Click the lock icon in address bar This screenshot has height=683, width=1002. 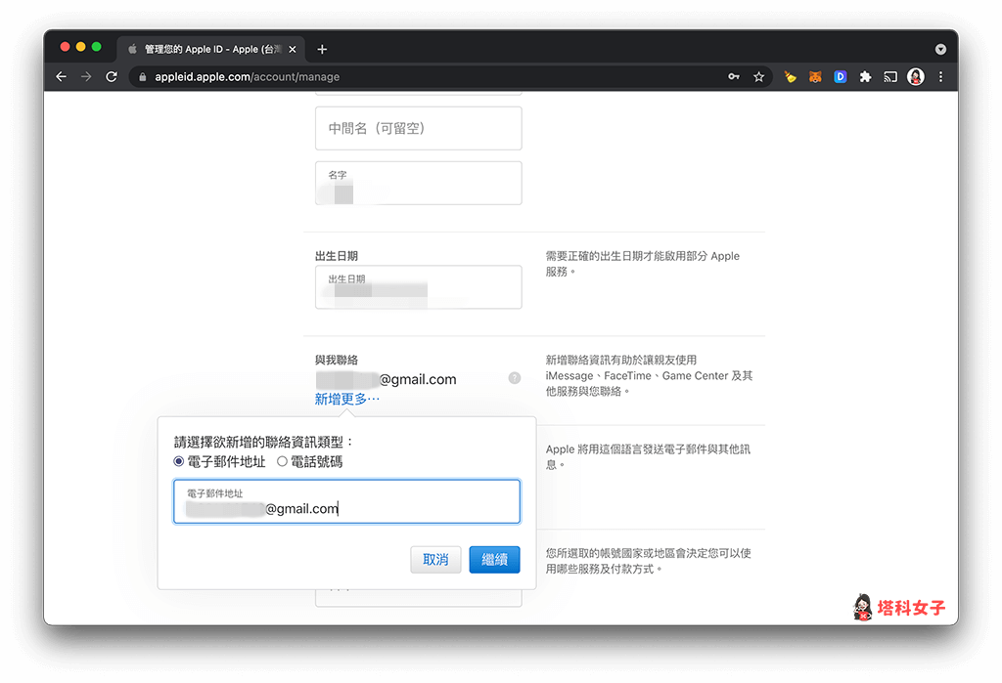143,76
